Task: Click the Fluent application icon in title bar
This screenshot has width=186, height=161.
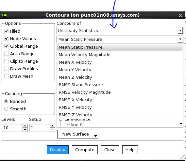Action: 4,15
